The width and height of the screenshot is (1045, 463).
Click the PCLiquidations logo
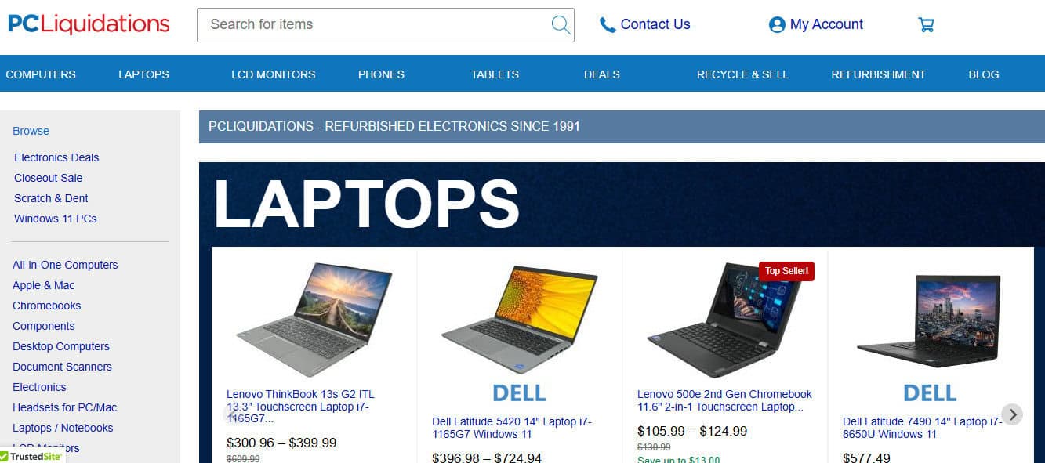89,24
